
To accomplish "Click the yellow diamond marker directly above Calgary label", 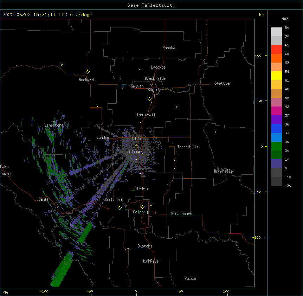I will [142, 207].
